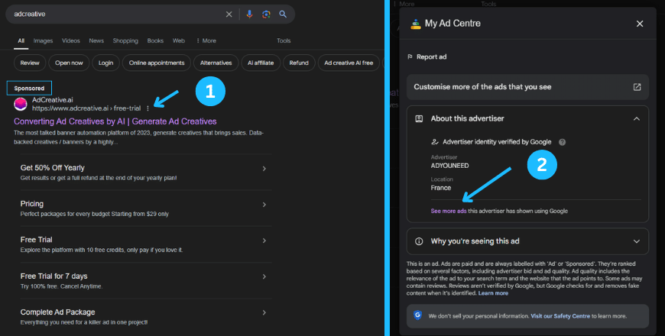This screenshot has height=336, width=665.
Task: Apply the Alternatives filter chip
Action: pyautogui.click(x=216, y=63)
